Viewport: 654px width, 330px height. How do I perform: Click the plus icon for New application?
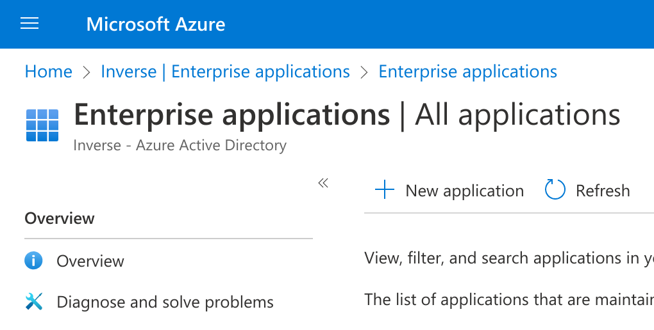384,190
